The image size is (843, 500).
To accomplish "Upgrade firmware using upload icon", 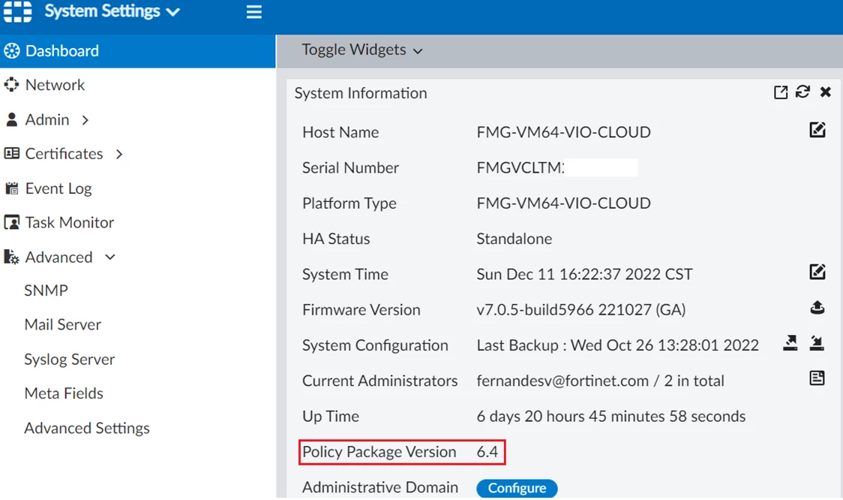I will click(817, 307).
